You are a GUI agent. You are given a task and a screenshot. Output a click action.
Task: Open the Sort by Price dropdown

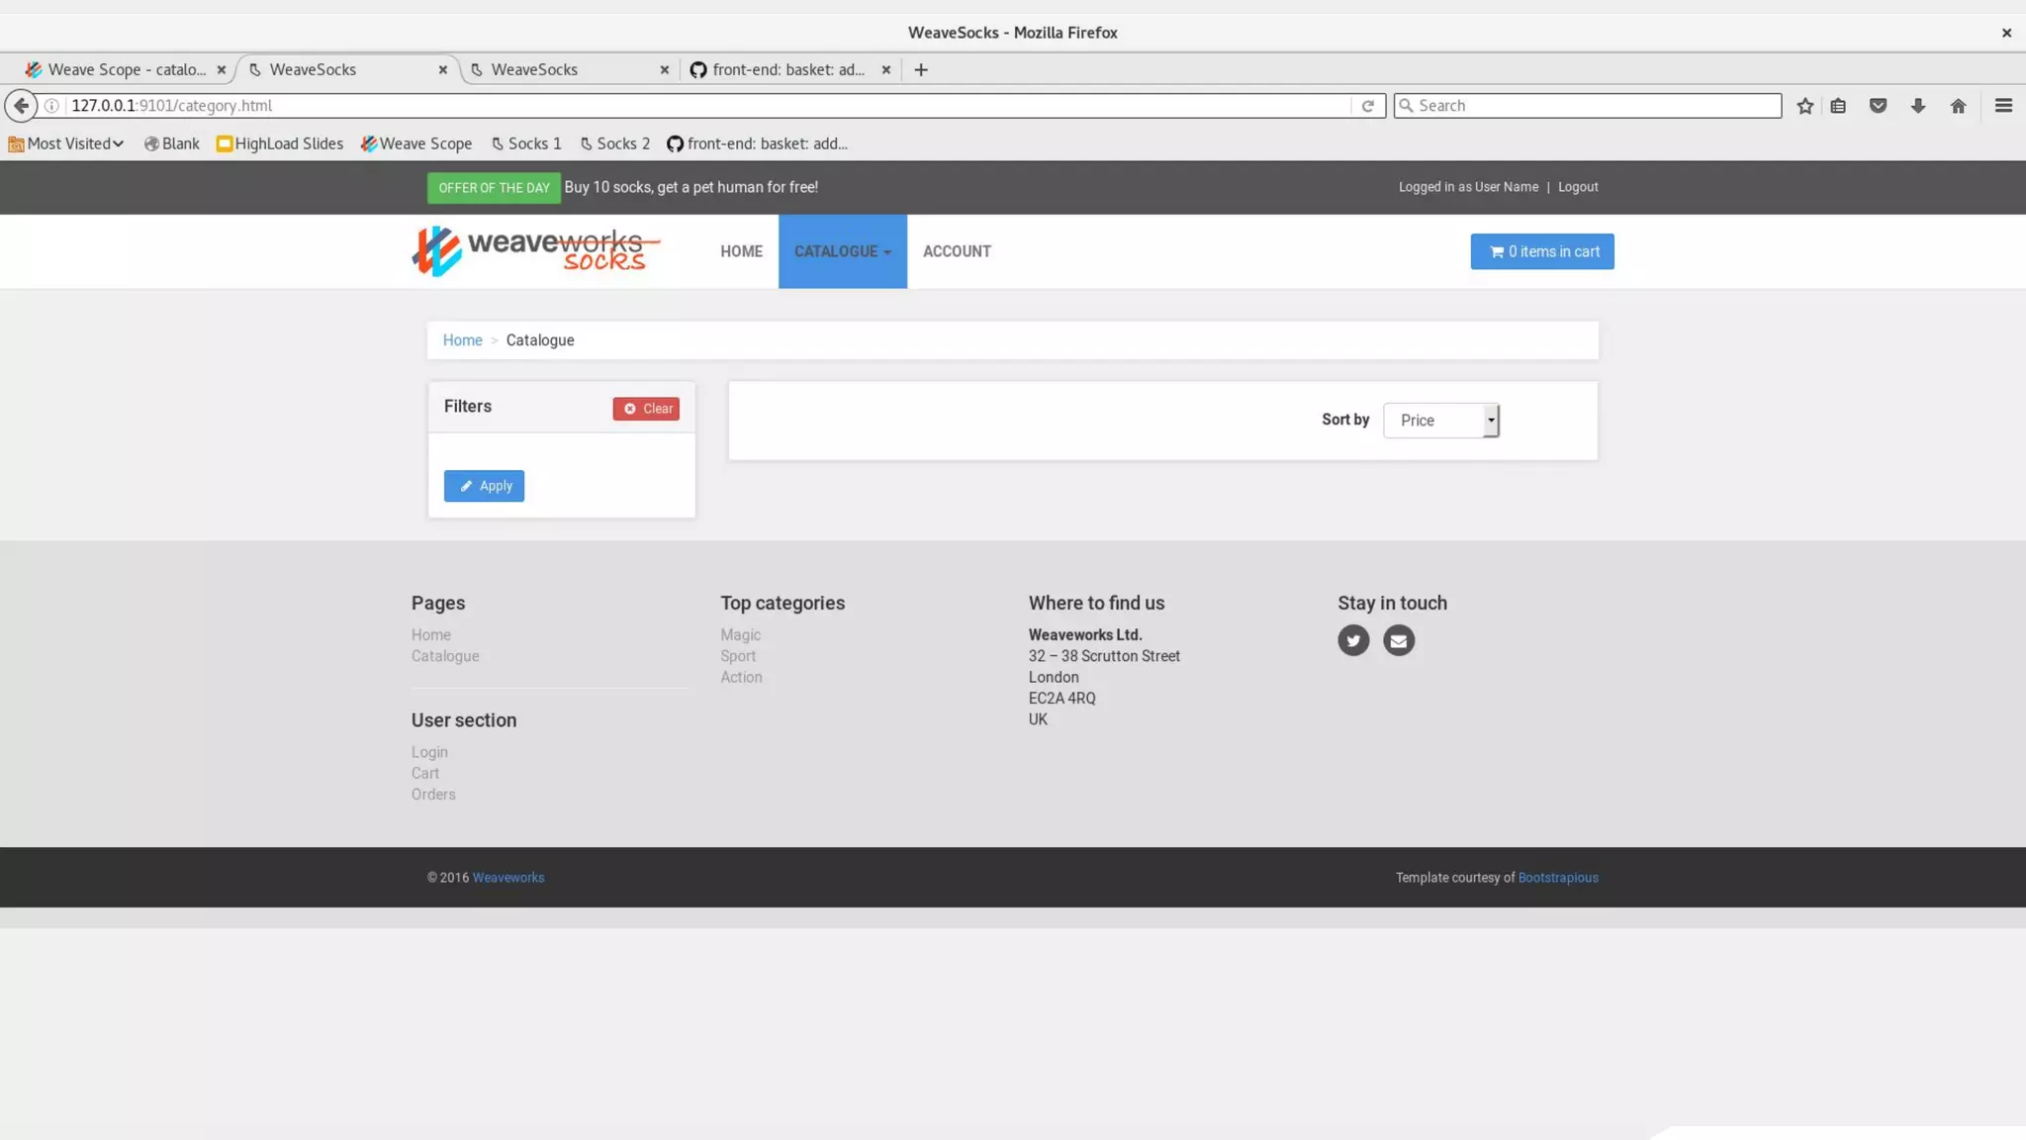1440,421
